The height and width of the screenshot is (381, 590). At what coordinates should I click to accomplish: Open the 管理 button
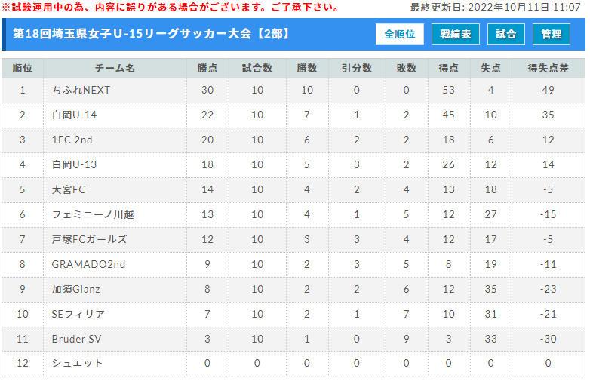[x=552, y=34]
